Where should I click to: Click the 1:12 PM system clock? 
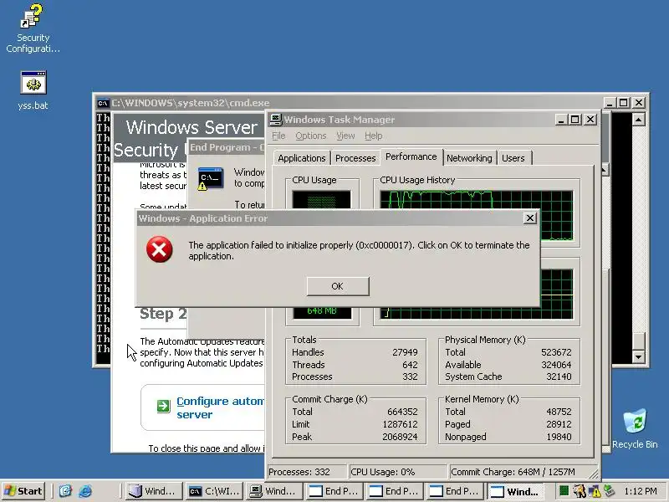pyautogui.click(x=640, y=491)
